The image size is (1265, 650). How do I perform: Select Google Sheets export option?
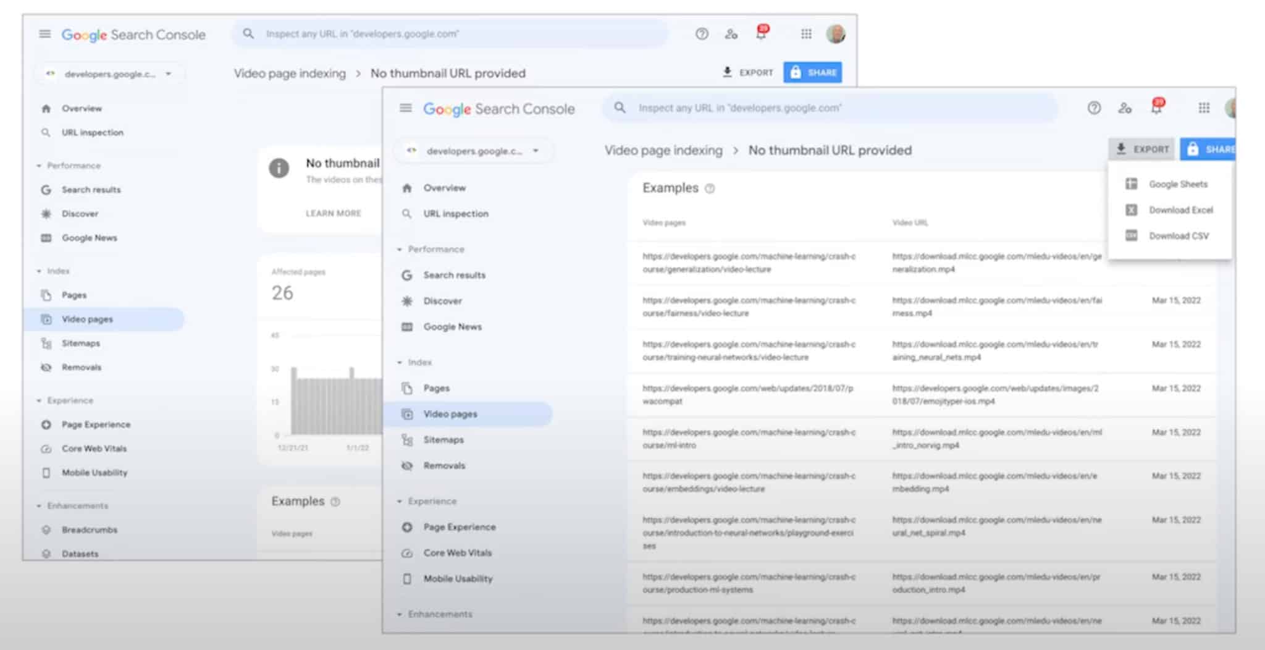click(1177, 184)
